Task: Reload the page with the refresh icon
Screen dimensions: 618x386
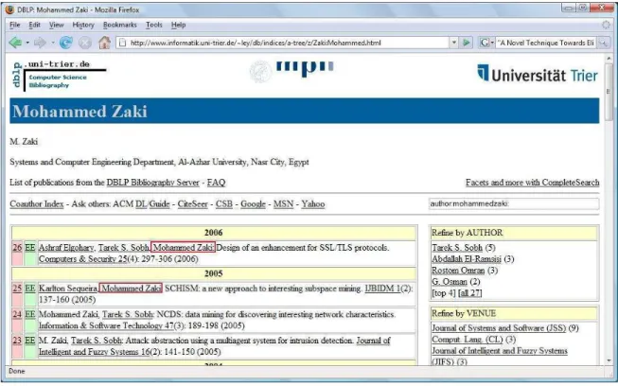Action: [x=66, y=43]
